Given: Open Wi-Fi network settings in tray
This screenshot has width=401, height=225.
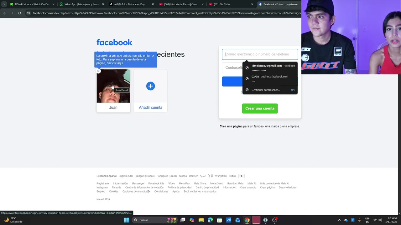Looking at the screenshot, I should click(x=375, y=220).
